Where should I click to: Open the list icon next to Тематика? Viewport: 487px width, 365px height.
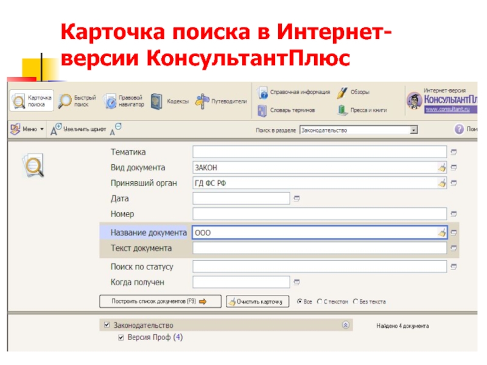tap(454, 151)
